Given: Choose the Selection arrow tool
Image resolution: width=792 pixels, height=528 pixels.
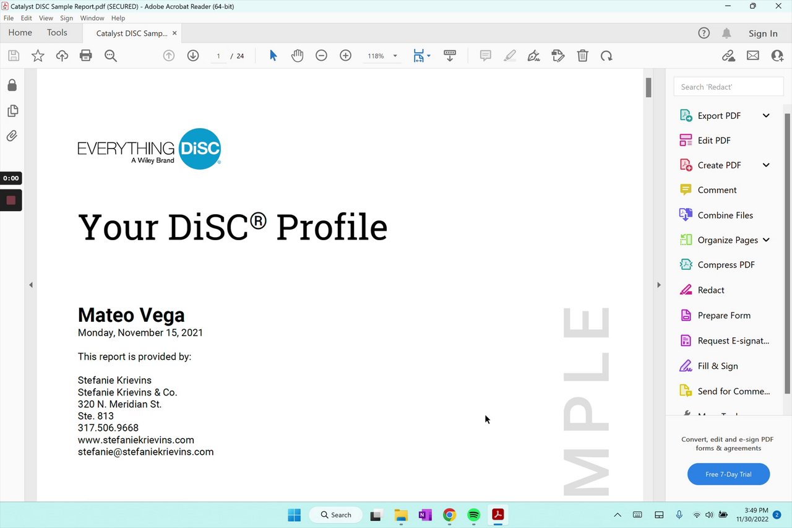Looking at the screenshot, I should [273, 56].
